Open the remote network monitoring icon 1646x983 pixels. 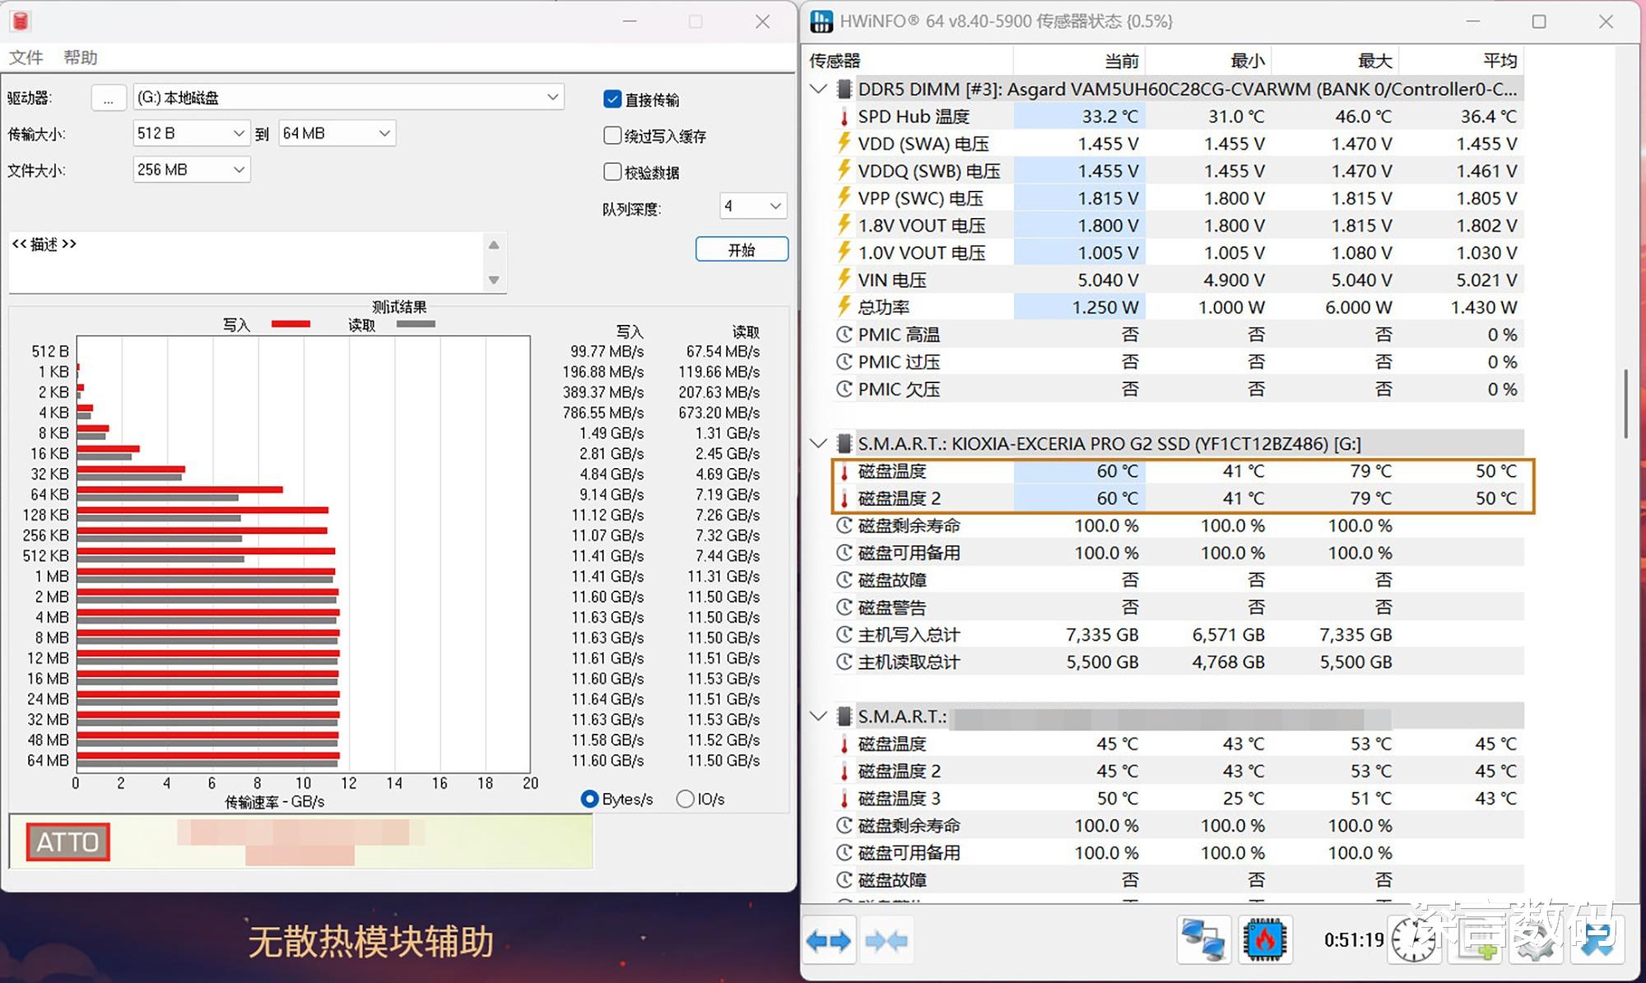point(1203,940)
